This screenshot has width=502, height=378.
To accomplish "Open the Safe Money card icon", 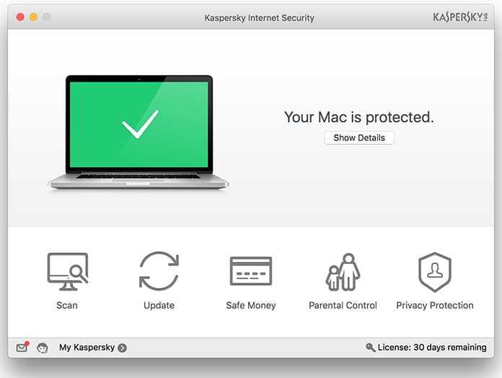I will tap(251, 271).
